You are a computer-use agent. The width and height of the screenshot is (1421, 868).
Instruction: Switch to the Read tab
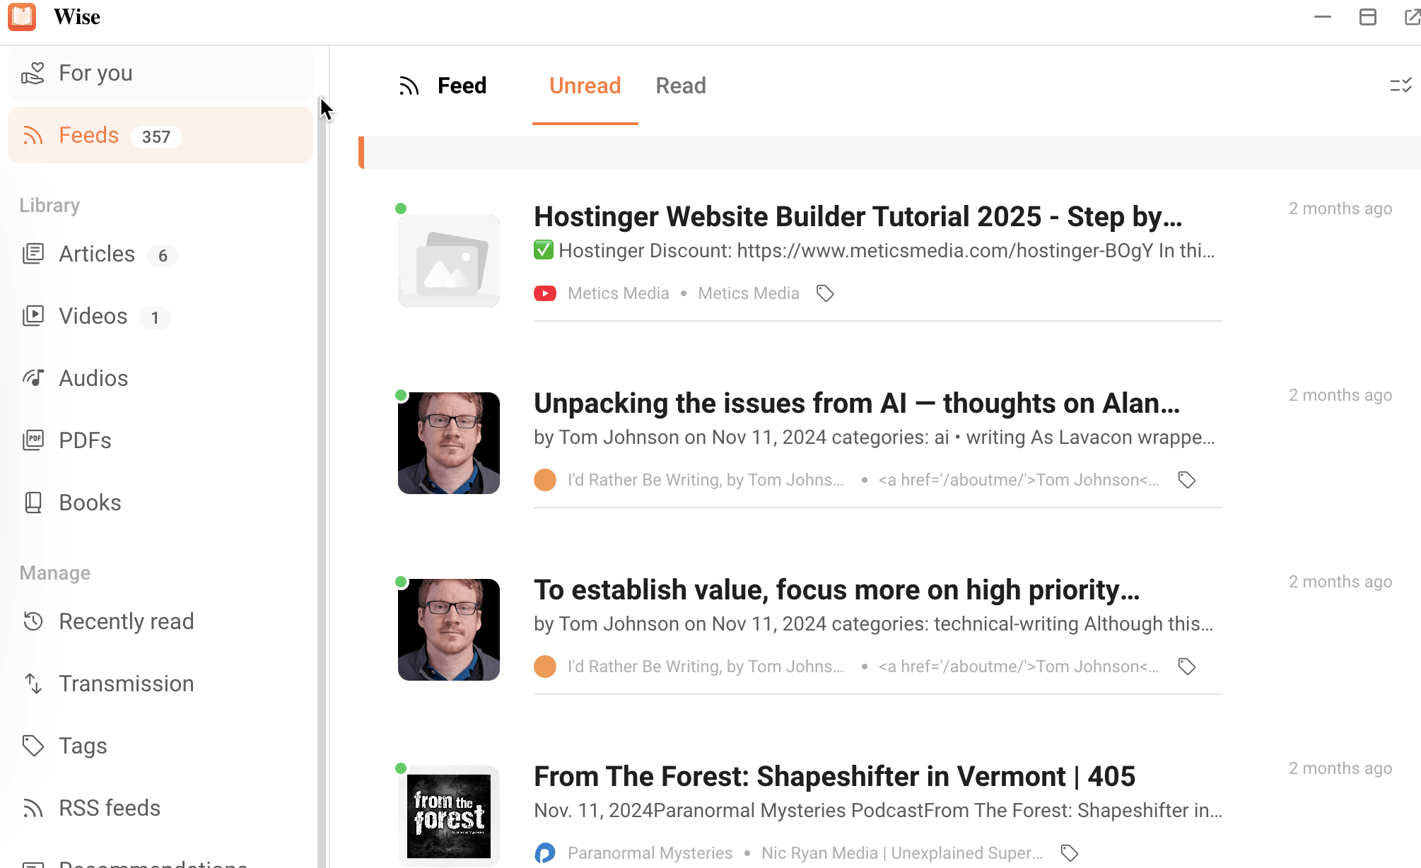pyautogui.click(x=680, y=86)
